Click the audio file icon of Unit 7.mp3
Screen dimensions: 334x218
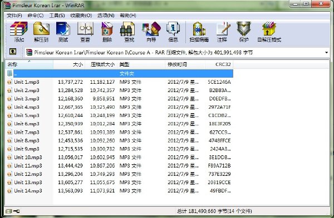tap(9, 132)
